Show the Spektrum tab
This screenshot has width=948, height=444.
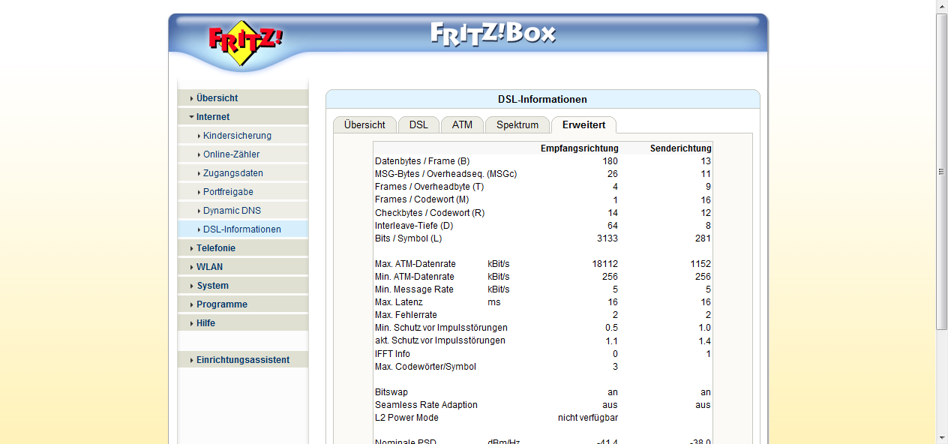coord(517,125)
